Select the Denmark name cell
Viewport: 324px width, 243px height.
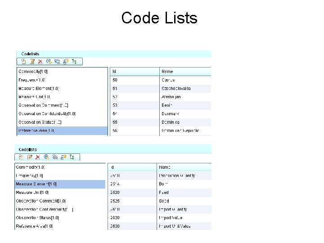point(185,114)
